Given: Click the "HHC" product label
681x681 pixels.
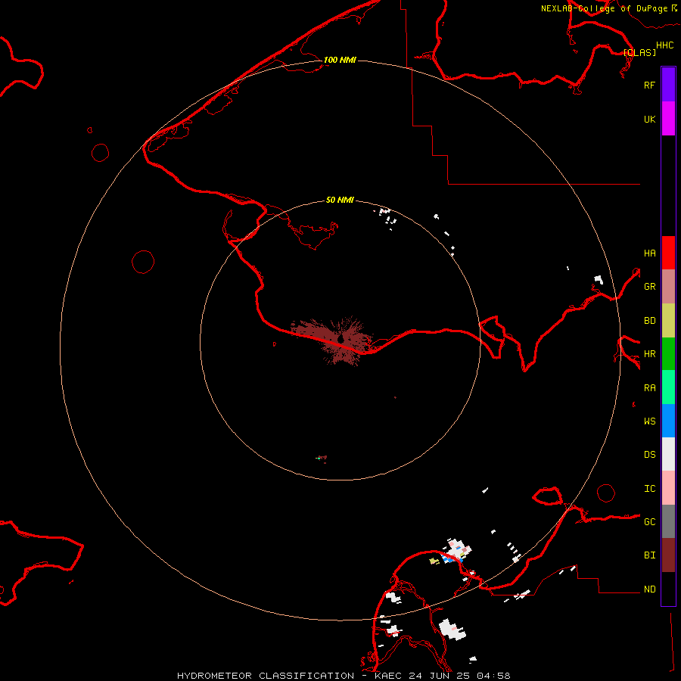Looking at the screenshot, I should coord(665,45).
